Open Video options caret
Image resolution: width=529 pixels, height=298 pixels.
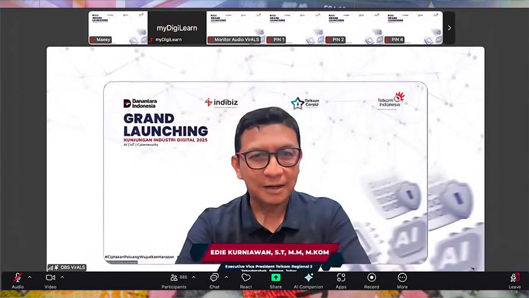[x=62, y=277]
